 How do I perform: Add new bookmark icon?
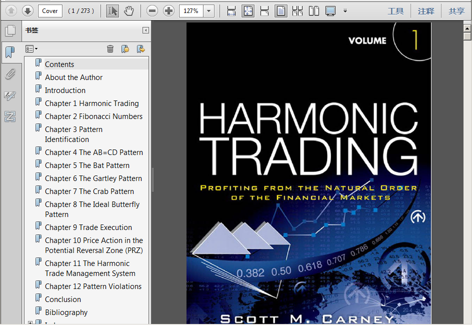pos(125,49)
